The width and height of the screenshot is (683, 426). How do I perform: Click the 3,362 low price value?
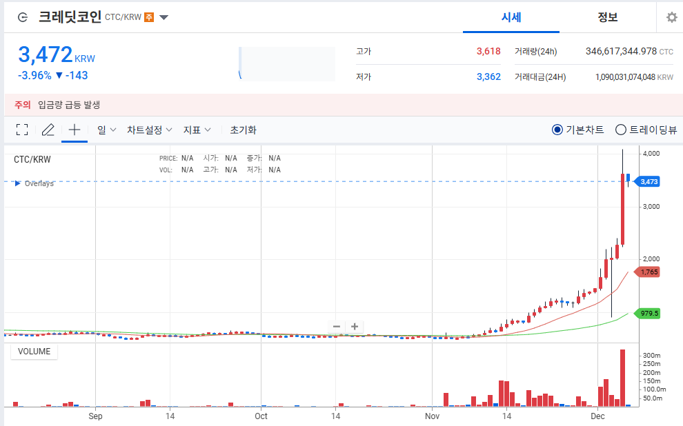point(488,77)
